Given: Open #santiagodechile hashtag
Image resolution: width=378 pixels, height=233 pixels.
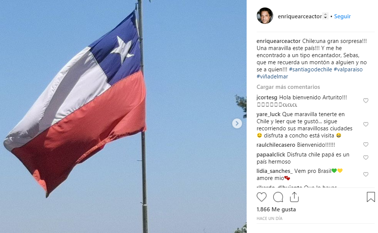Looking at the screenshot, I should [311, 69].
